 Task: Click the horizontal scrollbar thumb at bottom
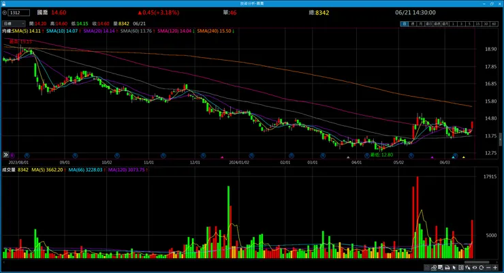(x=477, y=262)
